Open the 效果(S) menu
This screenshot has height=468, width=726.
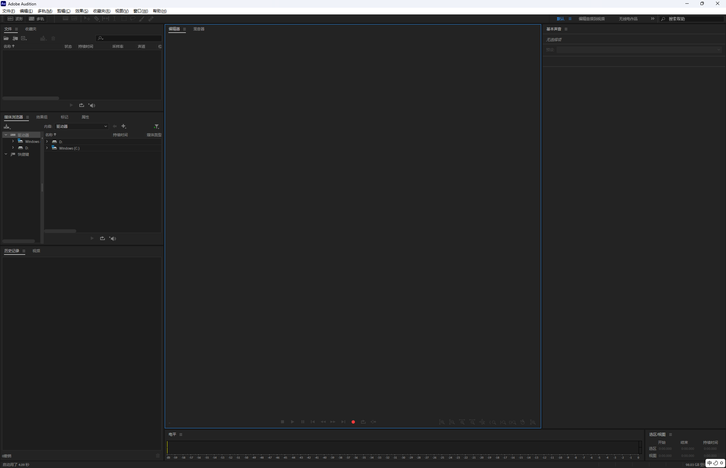(82, 11)
